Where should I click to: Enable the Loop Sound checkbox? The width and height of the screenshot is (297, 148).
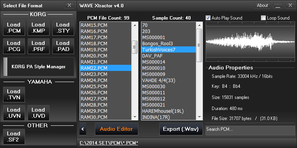tap(263, 18)
